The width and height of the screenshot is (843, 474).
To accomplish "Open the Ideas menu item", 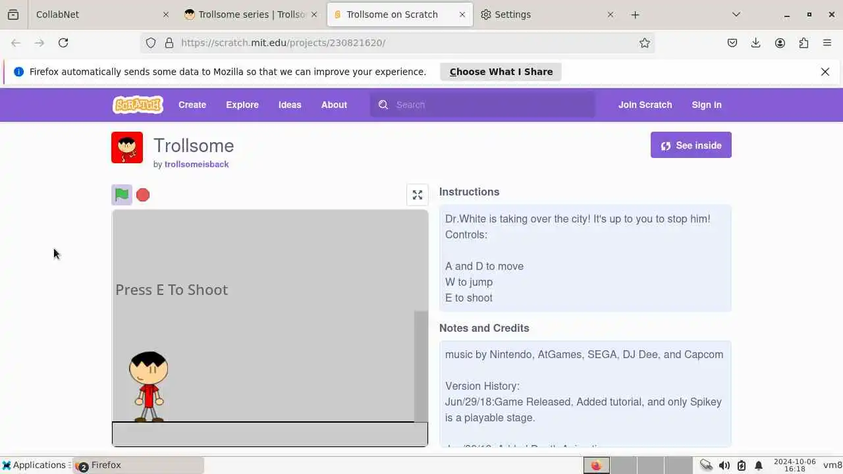I will tap(290, 105).
